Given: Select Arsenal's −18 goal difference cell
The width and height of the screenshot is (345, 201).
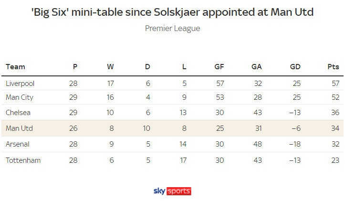Looking at the screenshot, I should (x=295, y=144).
